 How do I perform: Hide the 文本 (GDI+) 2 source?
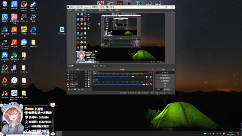[86, 72]
